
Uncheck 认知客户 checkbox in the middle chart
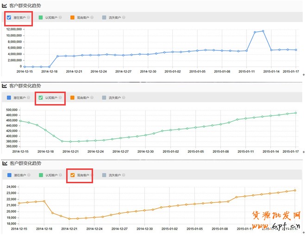click(x=41, y=98)
